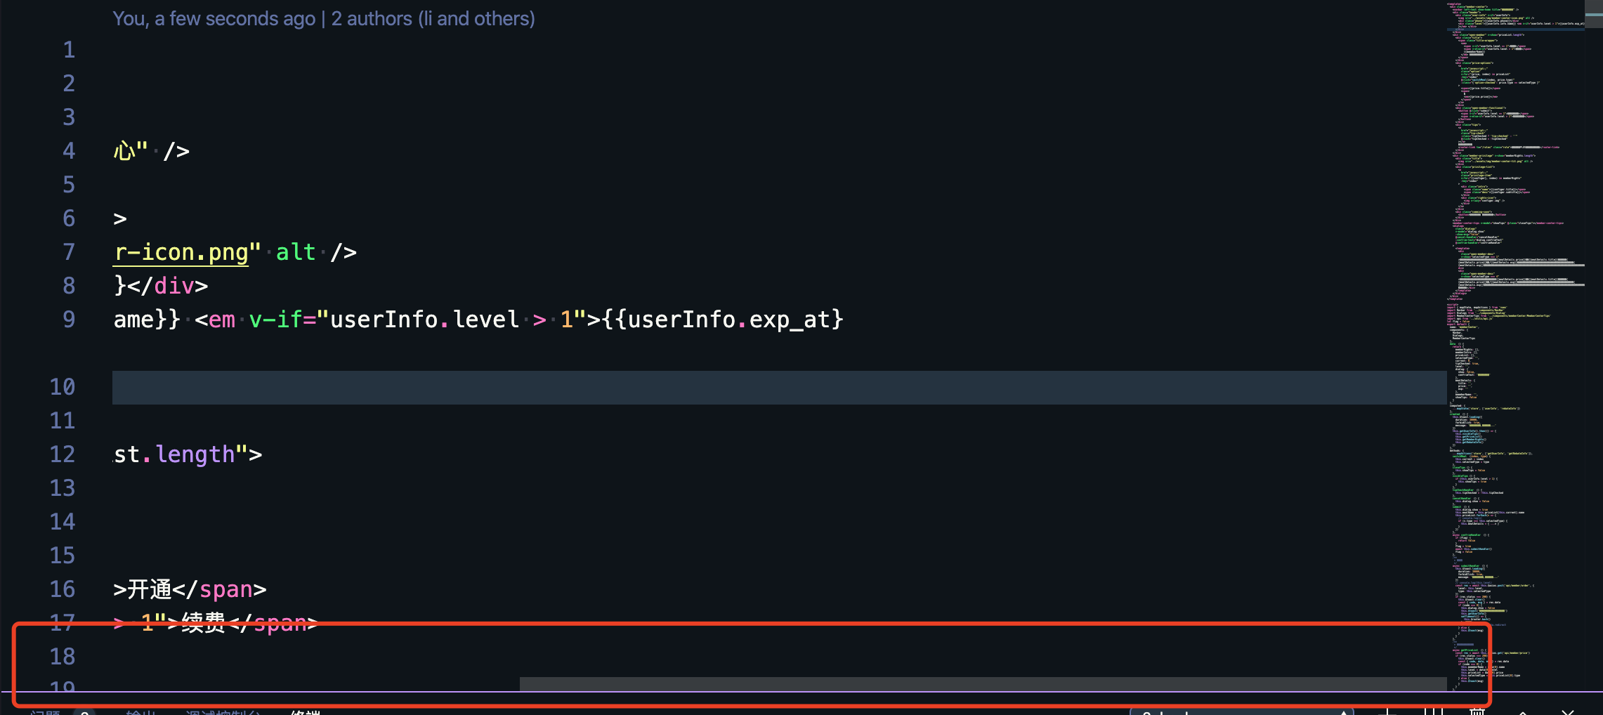Image resolution: width=1603 pixels, height=715 pixels.
Task: Select line number 10 in the gutter
Action: click(63, 387)
